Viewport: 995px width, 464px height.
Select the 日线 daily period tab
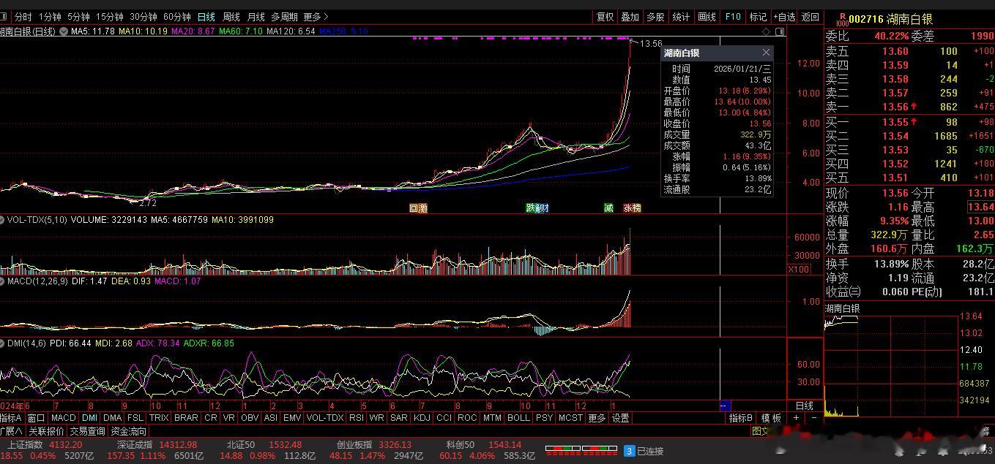[206, 17]
